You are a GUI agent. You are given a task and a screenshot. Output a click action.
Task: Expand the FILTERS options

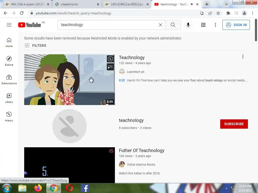(x=35, y=45)
